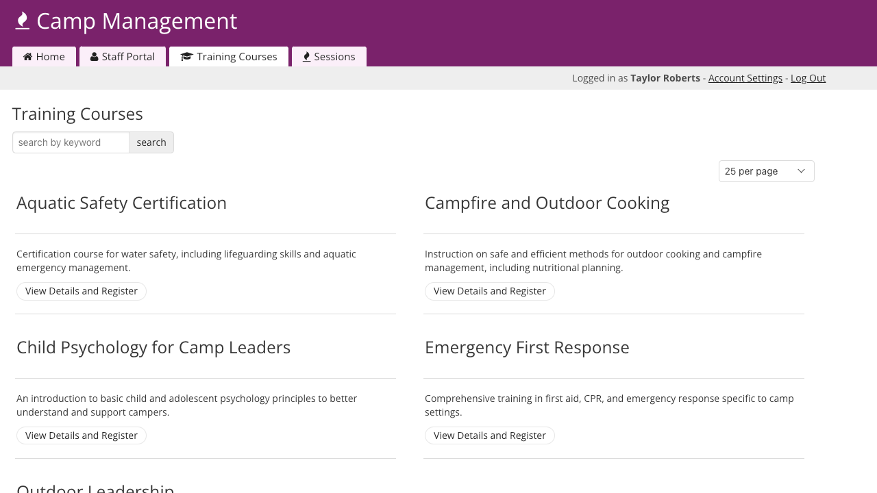877x493 pixels.
Task: Register for Campfire and Outdoor Cooking
Action: coord(489,291)
